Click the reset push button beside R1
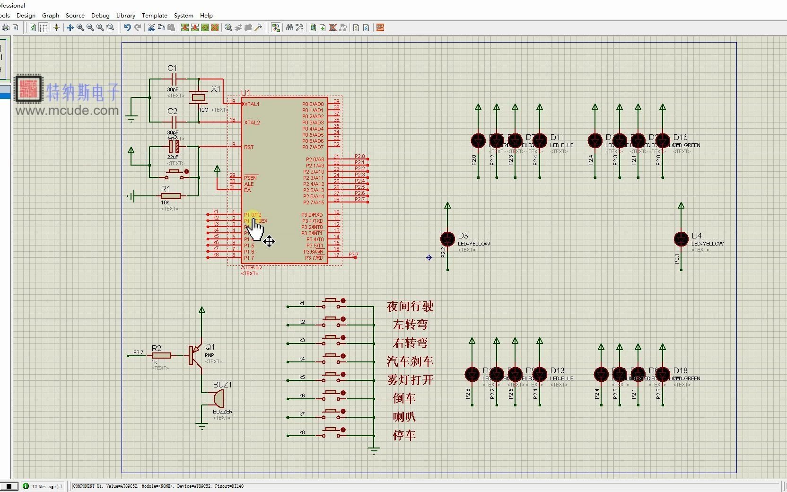787x492 pixels. (176, 174)
